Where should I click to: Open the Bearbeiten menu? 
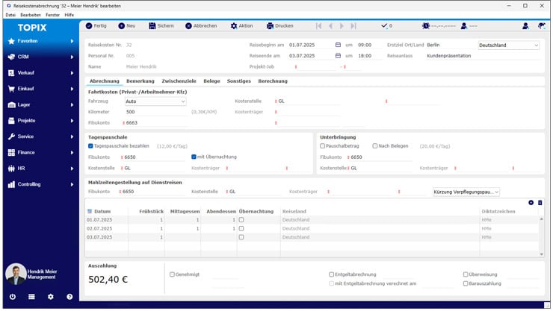point(31,14)
